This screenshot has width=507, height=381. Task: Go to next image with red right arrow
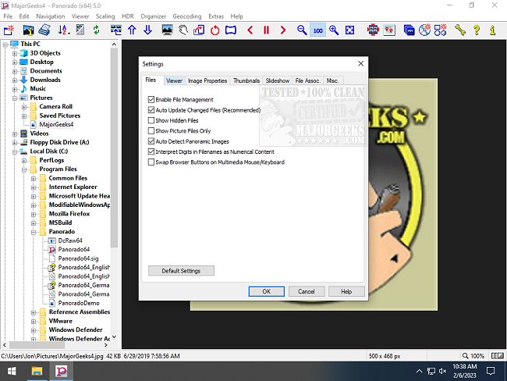click(283, 30)
